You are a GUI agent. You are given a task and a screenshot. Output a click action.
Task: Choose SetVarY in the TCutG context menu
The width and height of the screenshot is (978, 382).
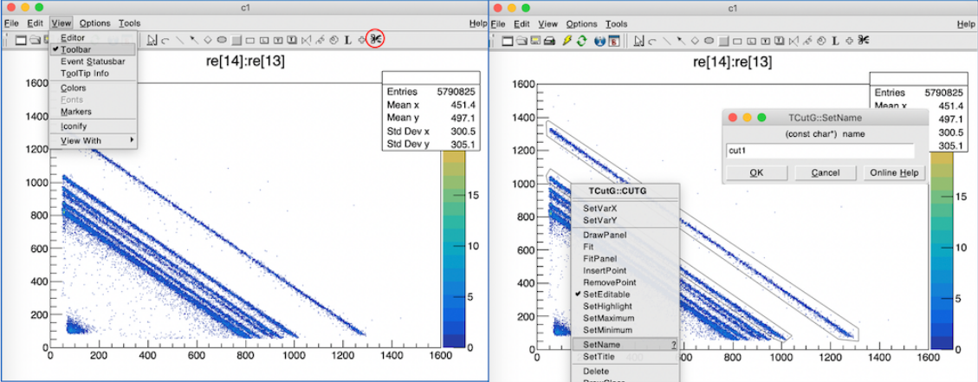pyautogui.click(x=625, y=220)
